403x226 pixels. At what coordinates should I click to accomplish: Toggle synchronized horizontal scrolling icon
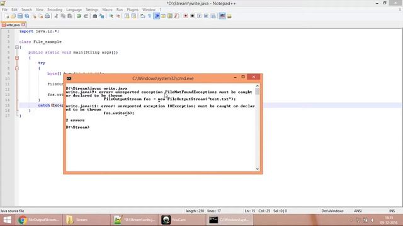pos(133,16)
